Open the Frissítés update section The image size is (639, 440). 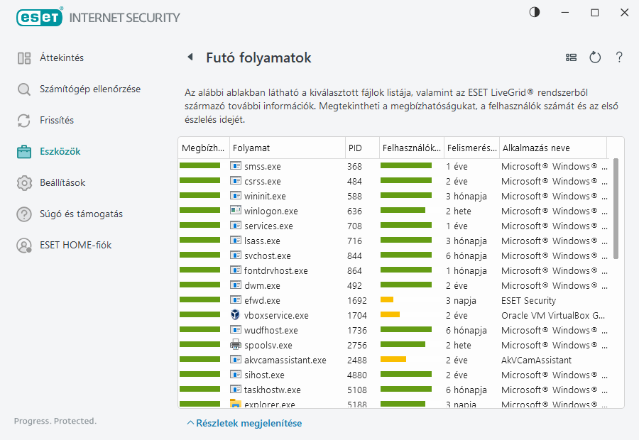(56, 120)
